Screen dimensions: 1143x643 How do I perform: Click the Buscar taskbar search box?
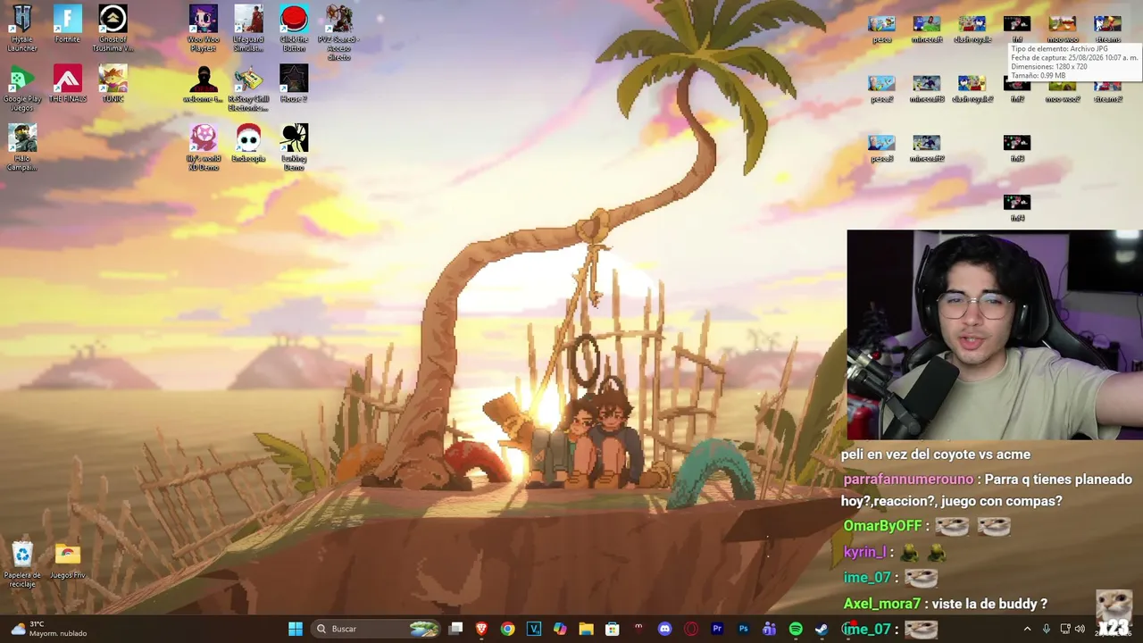coord(376,629)
